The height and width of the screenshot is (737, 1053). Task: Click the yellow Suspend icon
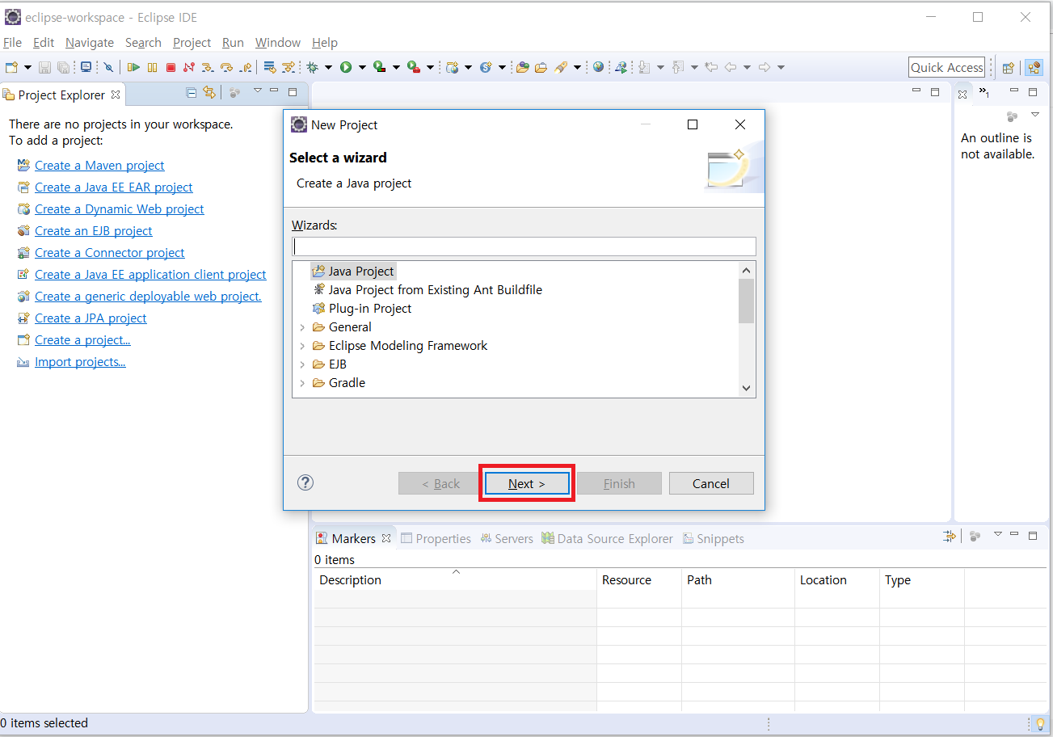(152, 67)
